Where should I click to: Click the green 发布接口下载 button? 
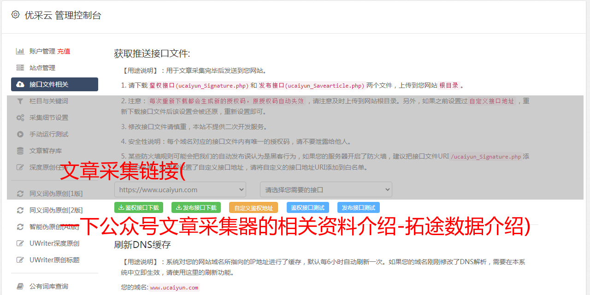click(x=196, y=207)
